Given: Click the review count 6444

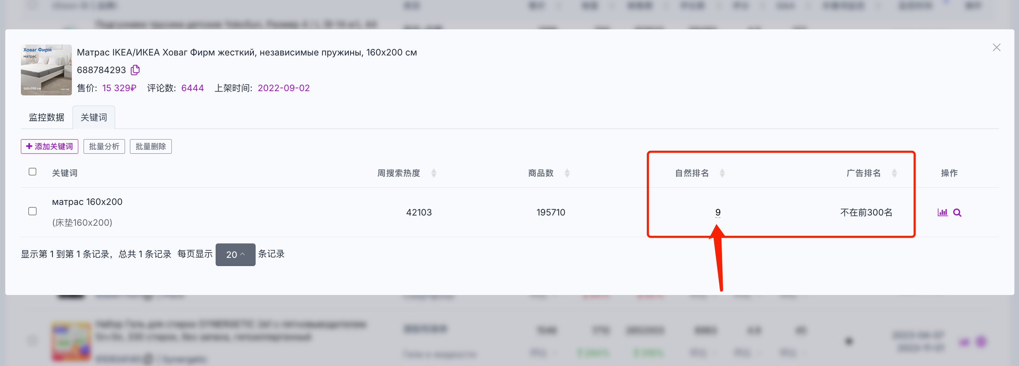Looking at the screenshot, I should click(x=193, y=88).
